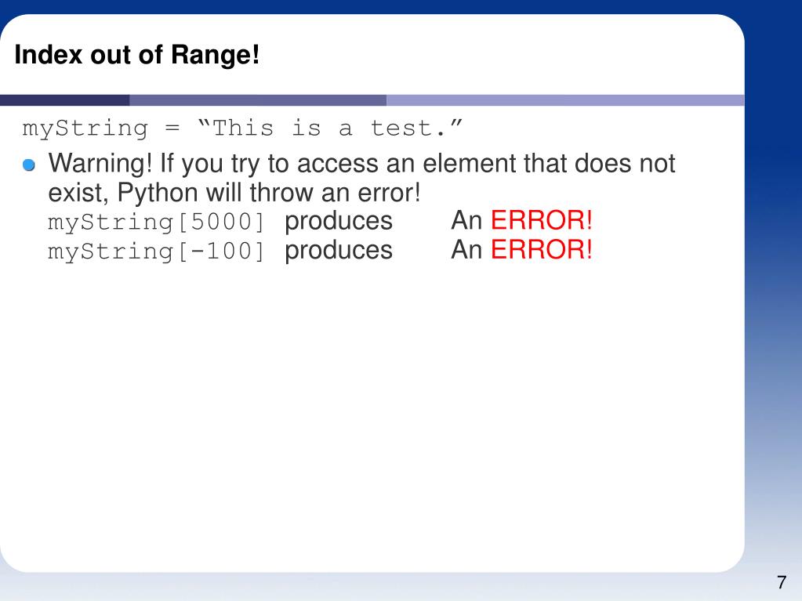This screenshot has height=601, width=802.
Task: Select the slide title "Index out of Range!"
Action: pos(137,55)
